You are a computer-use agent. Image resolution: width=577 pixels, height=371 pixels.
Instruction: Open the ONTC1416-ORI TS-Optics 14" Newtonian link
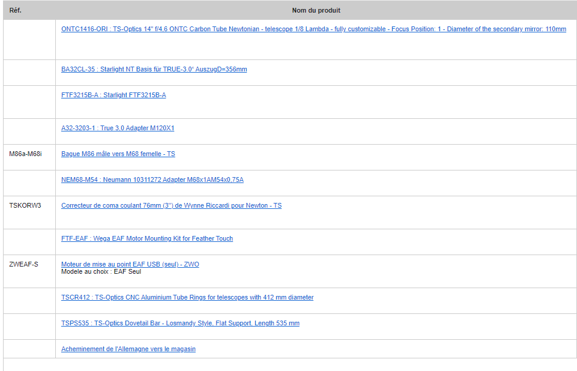(x=313, y=29)
